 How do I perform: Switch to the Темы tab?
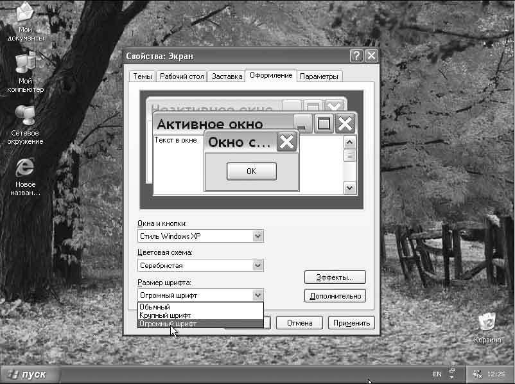pyautogui.click(x=143, y=76)
